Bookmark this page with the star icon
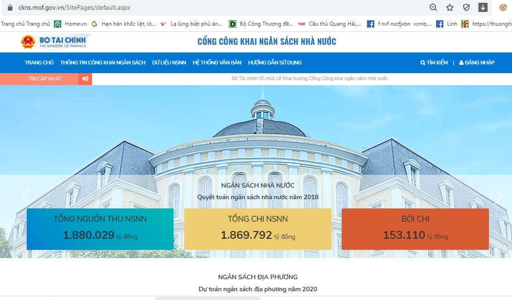The image size is (512, 300). click(450, 7)
